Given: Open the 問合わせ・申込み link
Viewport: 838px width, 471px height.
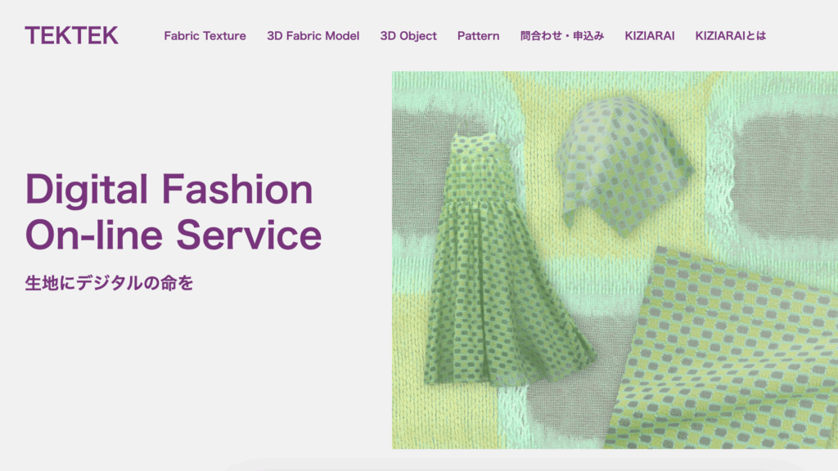Looking at the screenshot, I should [x=562, y=36].
